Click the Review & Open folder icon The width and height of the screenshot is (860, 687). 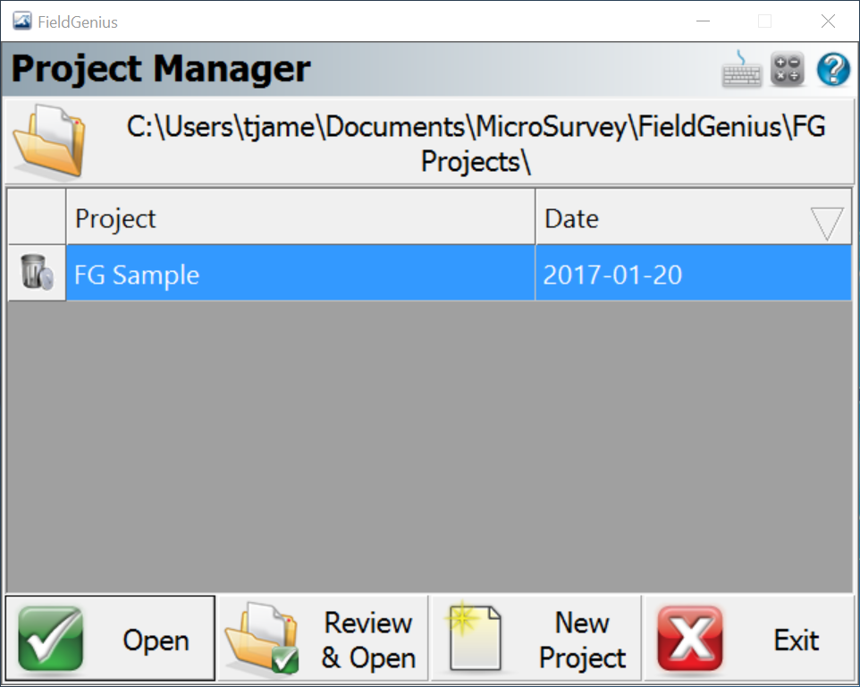(x=261, y=639)
